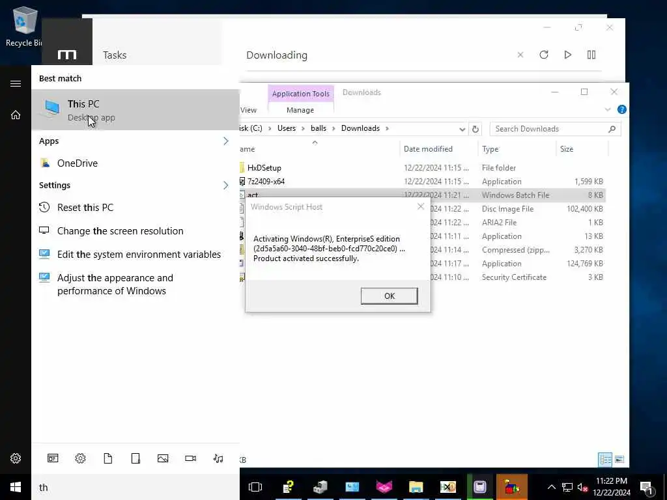Click the Windows Start button

pyautogui.click(x=16, y=487)
